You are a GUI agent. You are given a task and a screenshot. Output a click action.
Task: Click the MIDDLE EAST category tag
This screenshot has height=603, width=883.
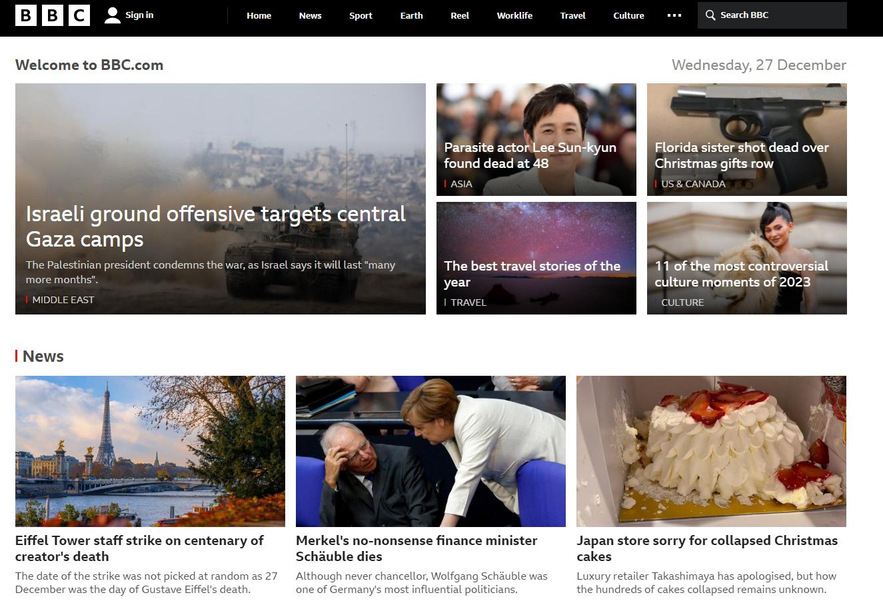pyautogui.click(x=63, y=300)
